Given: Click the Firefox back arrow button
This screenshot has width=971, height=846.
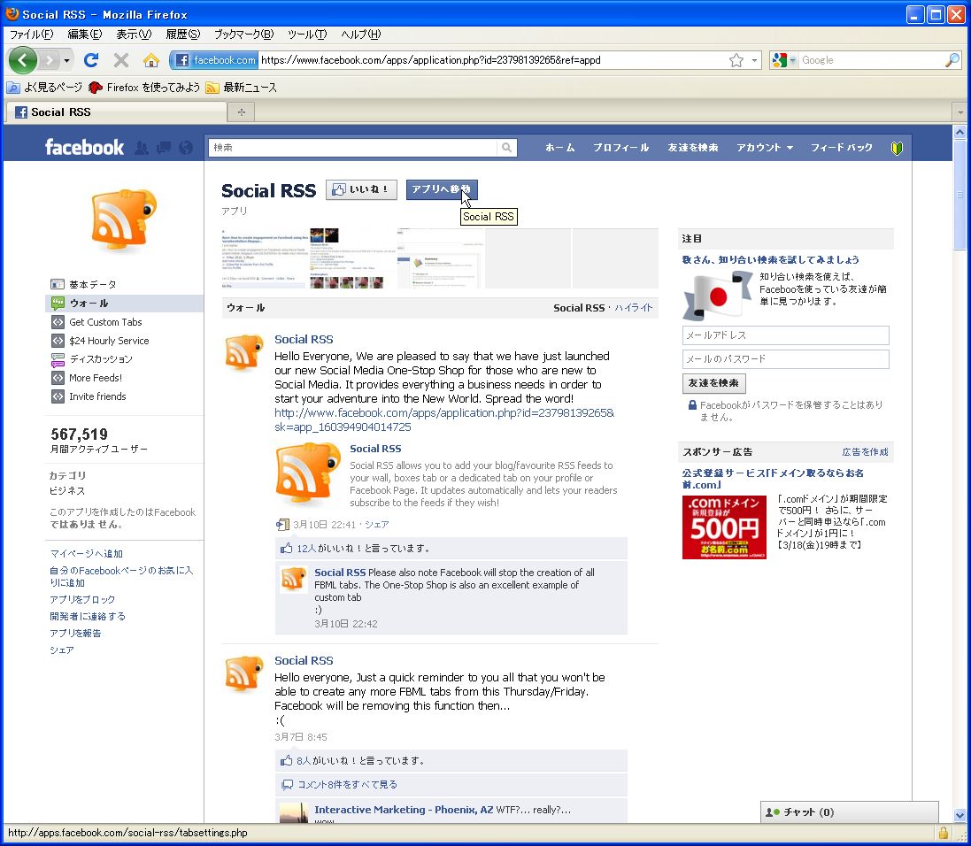Looking at the screenshot, I should (x=23, y=60).
